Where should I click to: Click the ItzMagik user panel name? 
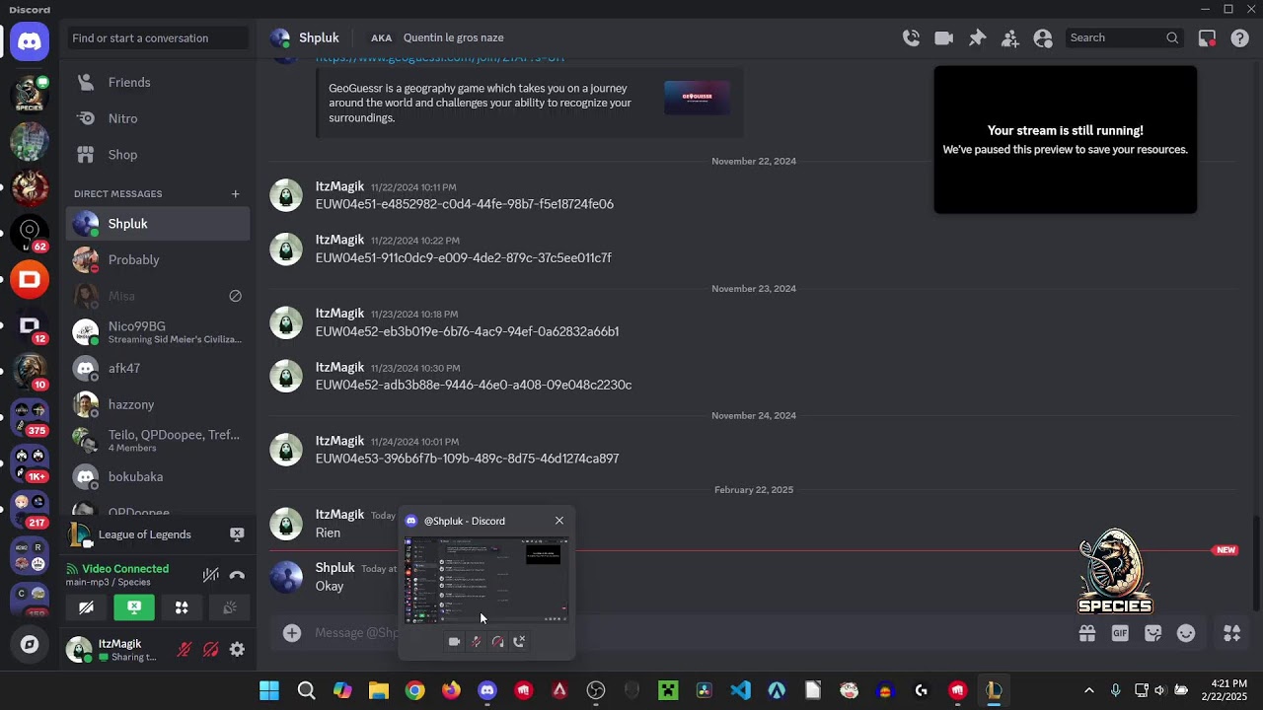click(119, 644)
